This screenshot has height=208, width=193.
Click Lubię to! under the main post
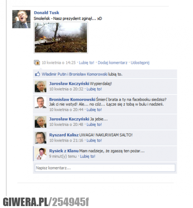pos(86,63)
